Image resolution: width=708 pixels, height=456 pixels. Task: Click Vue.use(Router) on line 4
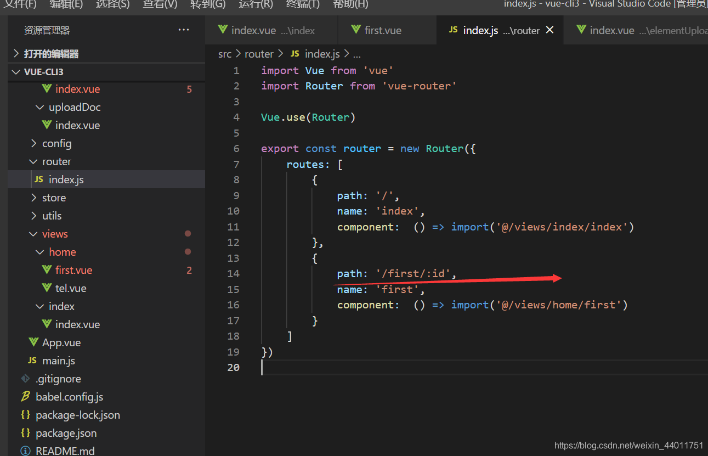coord(308,117)
